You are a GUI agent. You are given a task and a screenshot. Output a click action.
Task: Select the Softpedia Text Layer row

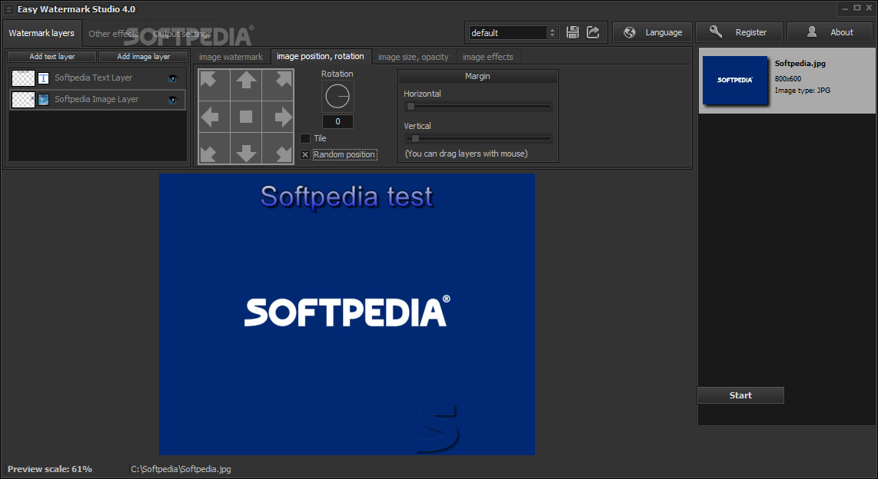click(98, 78)
